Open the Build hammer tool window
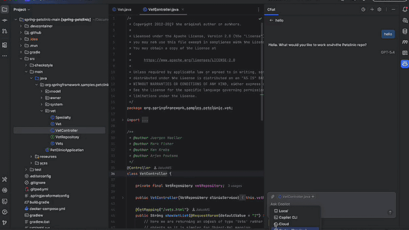The image size is (409, 230). [x=5, y=179]
